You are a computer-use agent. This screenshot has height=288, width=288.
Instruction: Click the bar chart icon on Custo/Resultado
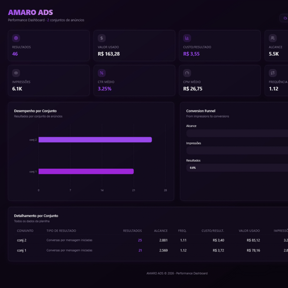[187, 38]
